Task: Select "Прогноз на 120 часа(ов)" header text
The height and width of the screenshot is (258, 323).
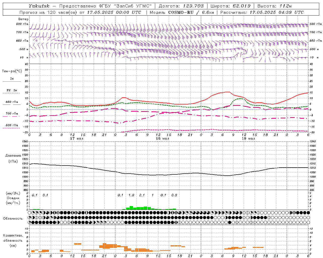Action: (49, 12)
